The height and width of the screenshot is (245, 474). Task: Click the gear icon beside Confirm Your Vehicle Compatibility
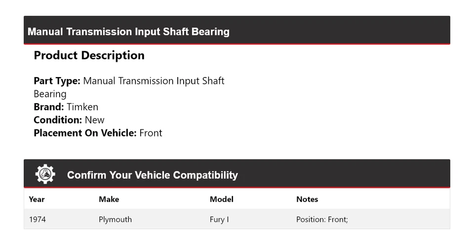pos(45,174)
